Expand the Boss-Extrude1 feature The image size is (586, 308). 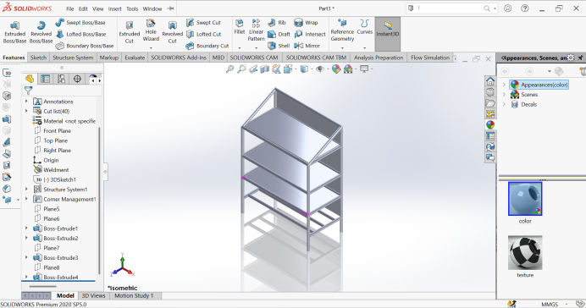26,228
